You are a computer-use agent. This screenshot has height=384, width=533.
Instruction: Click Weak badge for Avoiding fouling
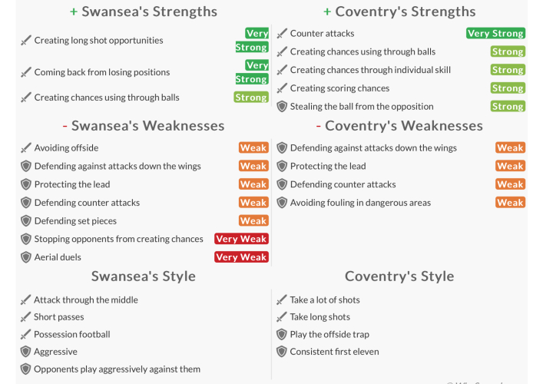pyautogui.click(x=510, y=203)
